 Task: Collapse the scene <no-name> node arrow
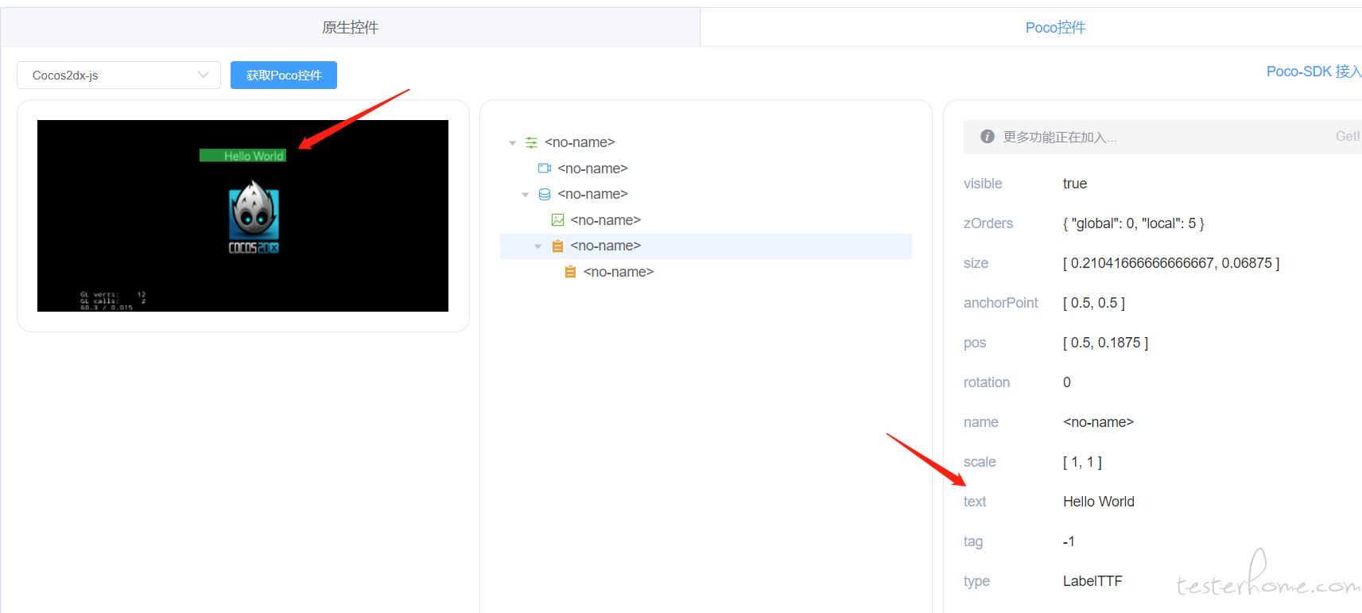click(525, 195)
